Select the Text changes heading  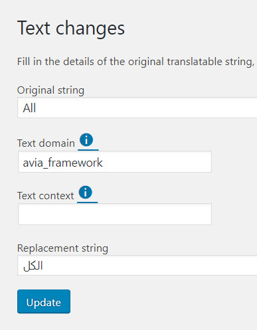(x=71, y=29)
